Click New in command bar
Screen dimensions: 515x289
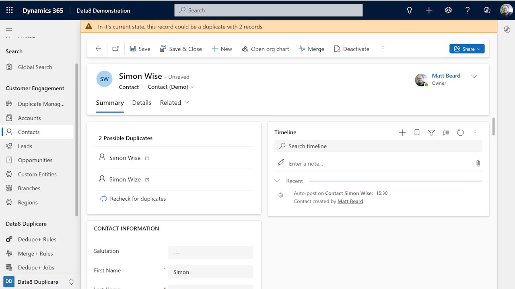[x=222, y=49]
